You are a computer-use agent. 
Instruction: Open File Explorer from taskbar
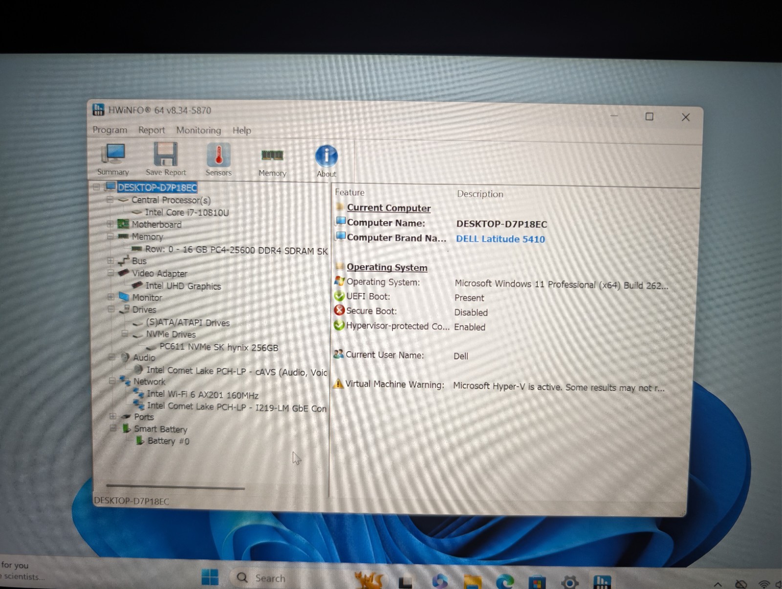pyautogui.click(x=473, y=582)
